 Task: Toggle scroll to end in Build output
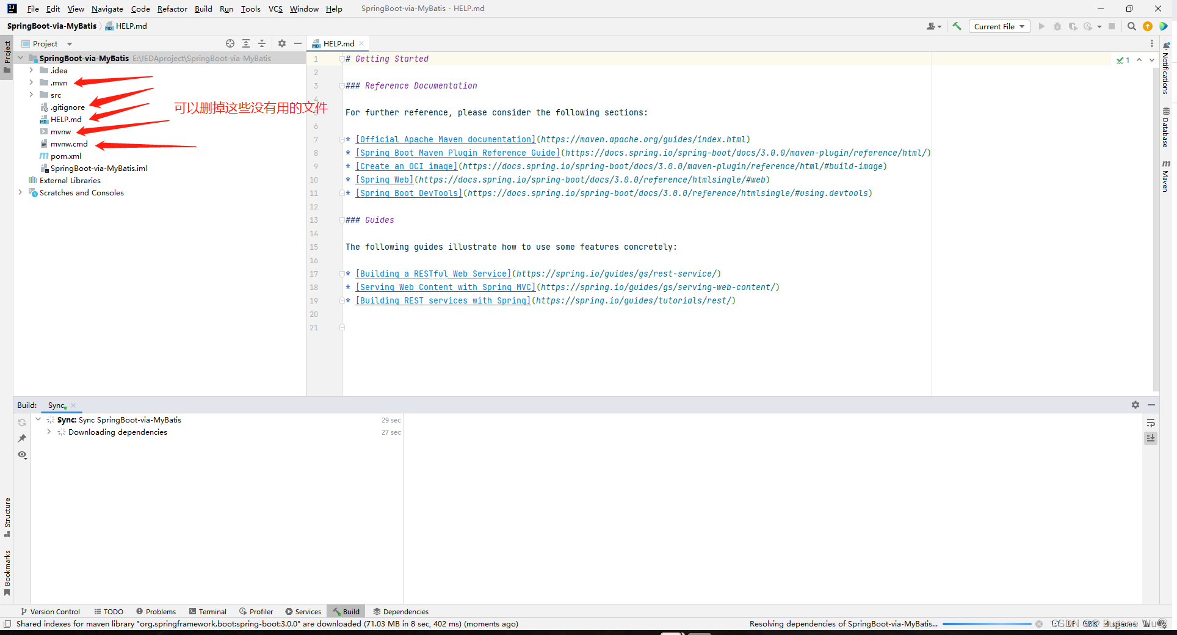point(1151,438)
